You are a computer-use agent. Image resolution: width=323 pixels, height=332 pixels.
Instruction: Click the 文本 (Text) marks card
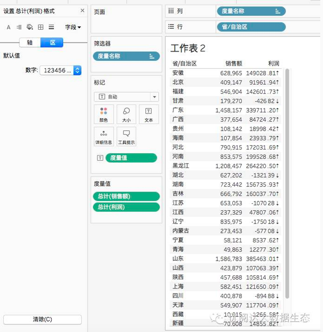click(x=149, y=114)
